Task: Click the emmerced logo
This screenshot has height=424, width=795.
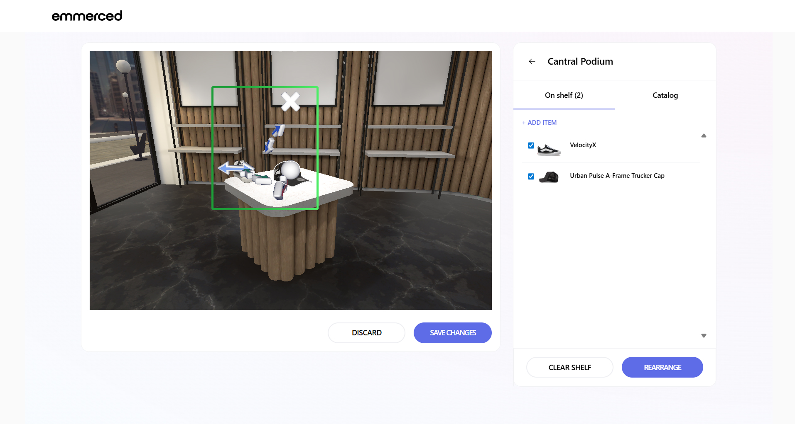Action: 87,16
